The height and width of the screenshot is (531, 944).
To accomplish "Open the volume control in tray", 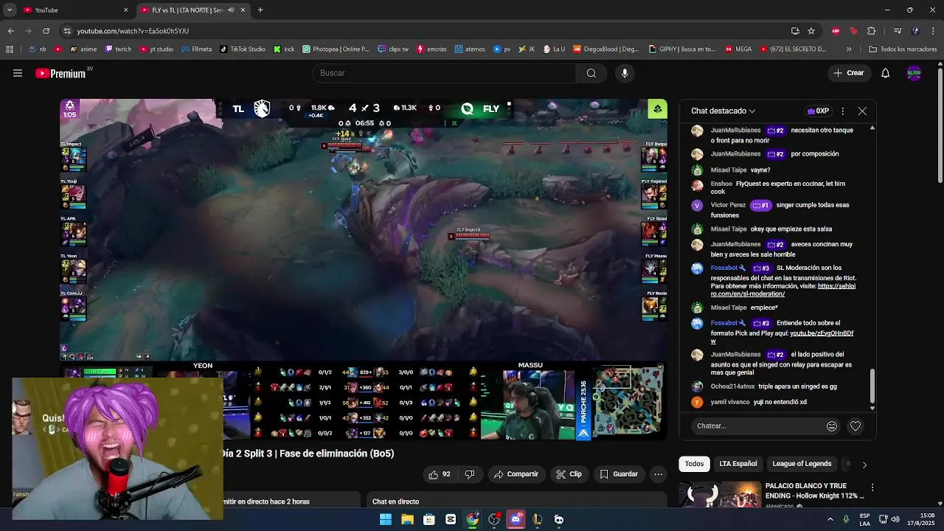I will (895, 519).
